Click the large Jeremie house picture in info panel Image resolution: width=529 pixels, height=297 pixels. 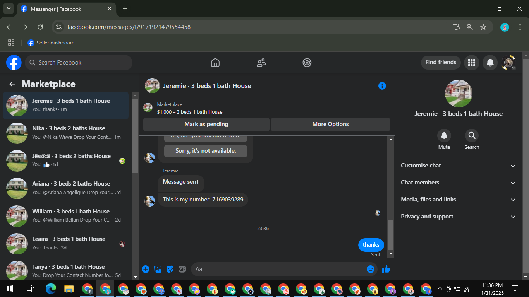[x=459, y=94]
